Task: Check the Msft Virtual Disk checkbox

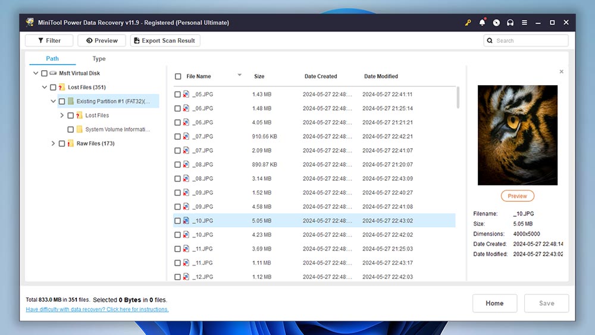Action: pyautogui.click(x=45, y=73)
